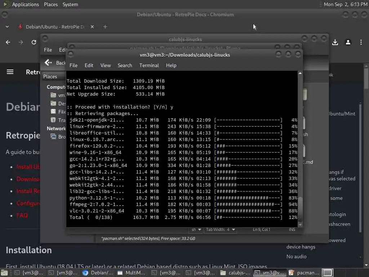Open Chromium downloads icon
369x277 pixels.
[335, 42]
